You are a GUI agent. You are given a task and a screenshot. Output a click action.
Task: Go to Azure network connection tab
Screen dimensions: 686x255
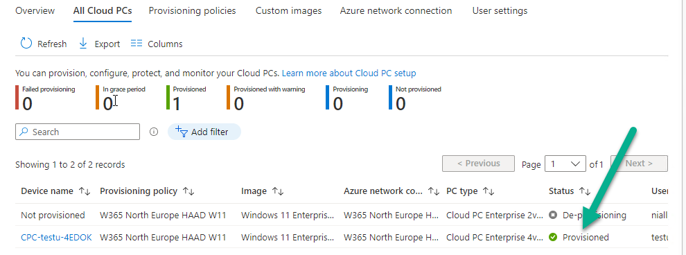pos(396,10)
